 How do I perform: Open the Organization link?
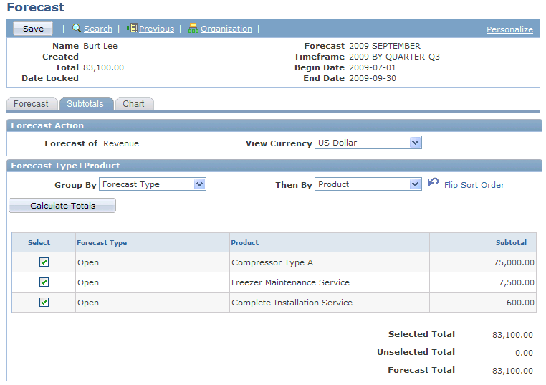(x=226, y=29)
